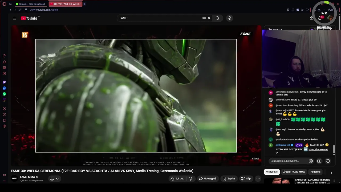Screen dimensions: 341x192
Task: Open the Aria AI toolbar button
Action: 330,10
